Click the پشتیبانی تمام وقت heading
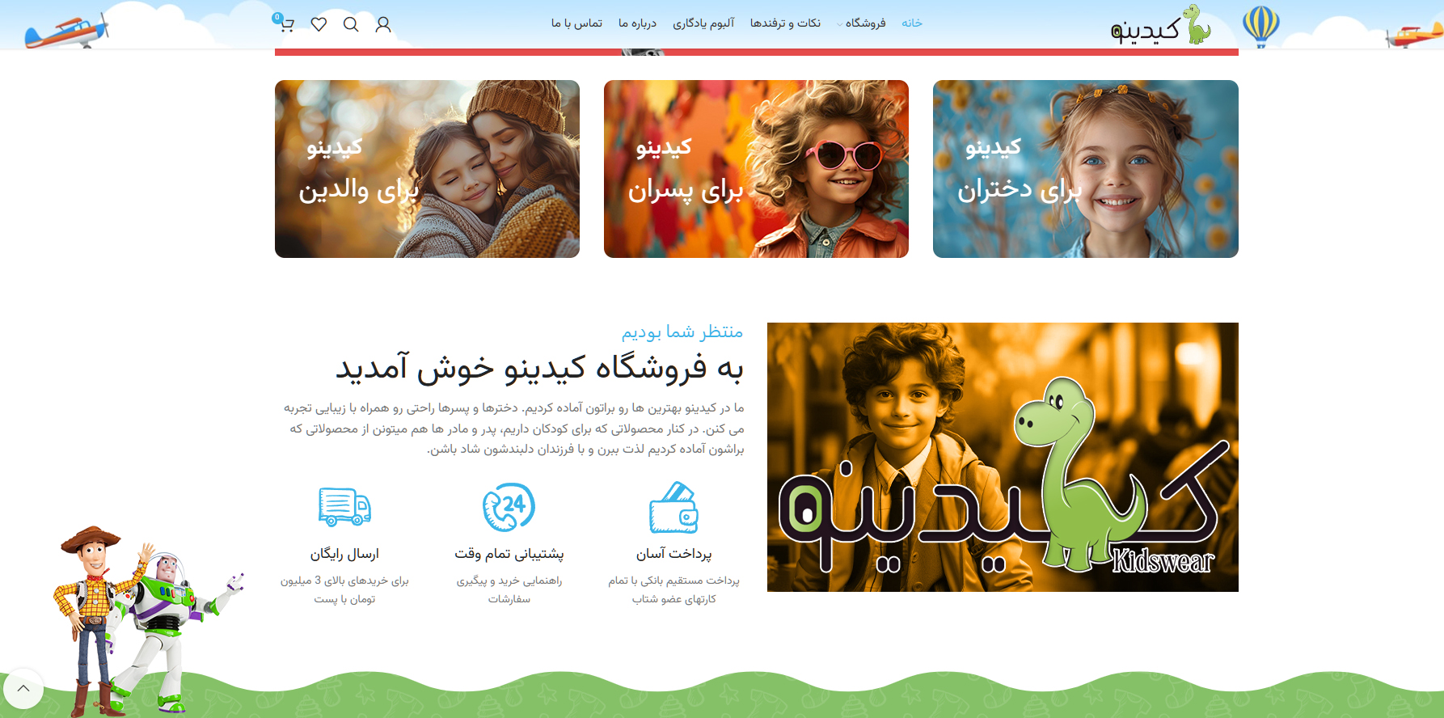The image size is (1444, 718). [x=509, y=554]
